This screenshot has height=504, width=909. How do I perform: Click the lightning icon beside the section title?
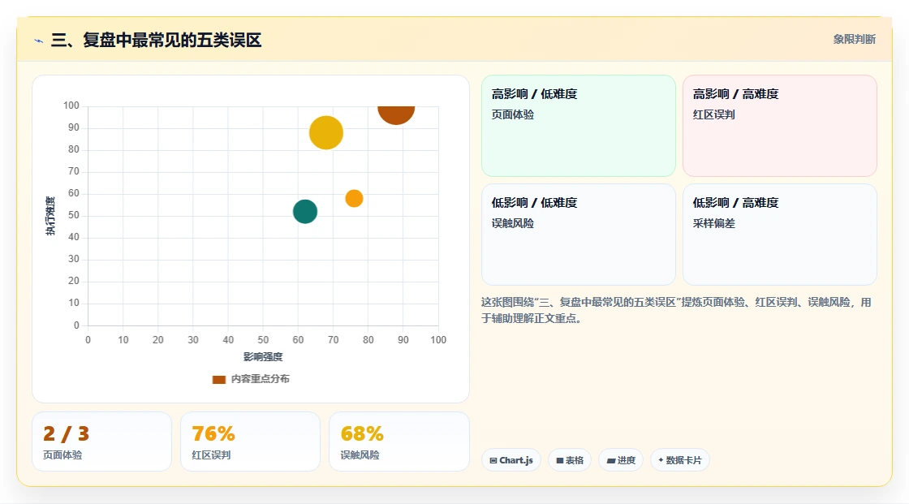(39, 41)
